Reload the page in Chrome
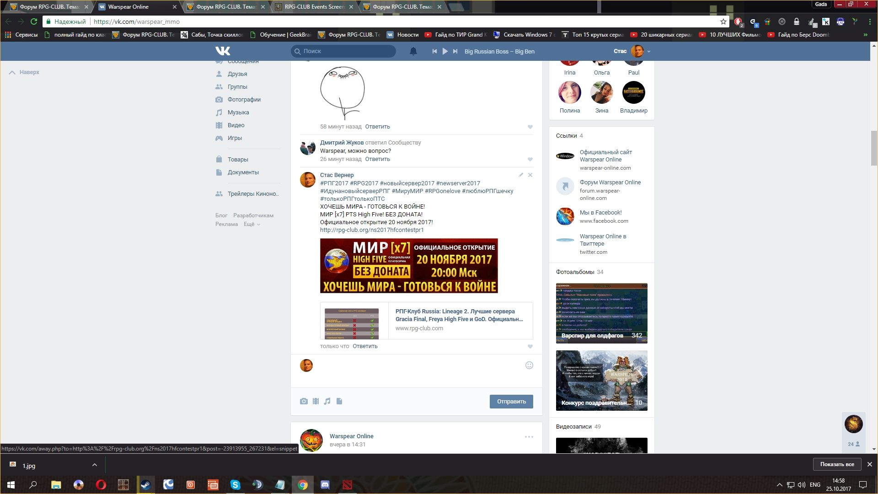878x494 pixels. point(34,21)
